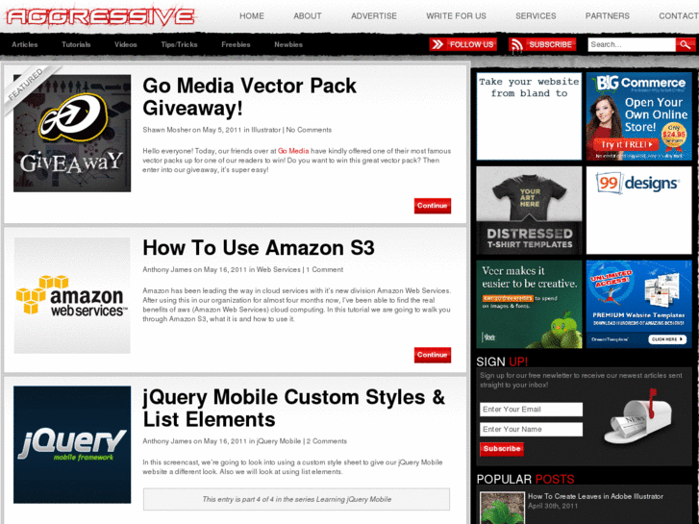Screen dimensions: 699x524
Task: Go to the Advertise page
Action: point(374,16)
